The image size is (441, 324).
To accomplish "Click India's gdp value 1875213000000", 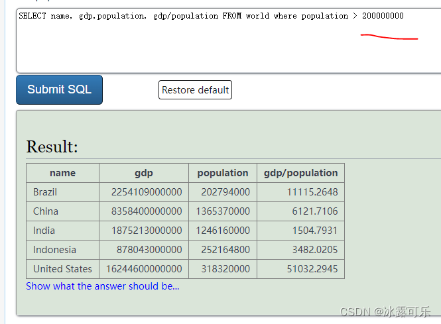I will 147,231.
